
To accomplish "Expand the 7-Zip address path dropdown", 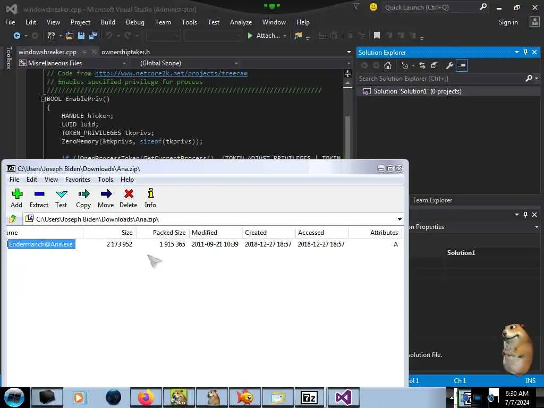I will click(x=399, y=219).
